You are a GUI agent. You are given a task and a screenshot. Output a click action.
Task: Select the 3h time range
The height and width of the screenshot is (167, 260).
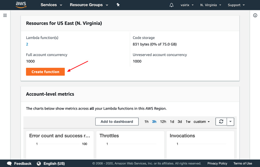[x=154, y=122]
